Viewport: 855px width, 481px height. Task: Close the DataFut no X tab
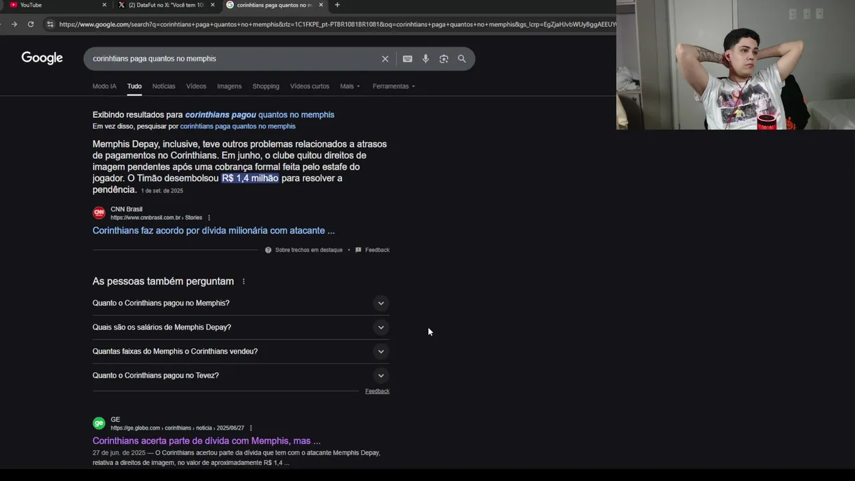(212, 5)
